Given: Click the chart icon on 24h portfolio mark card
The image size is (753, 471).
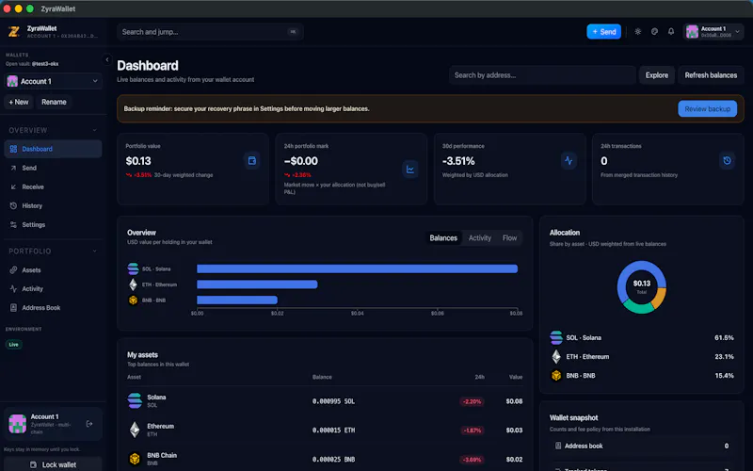Looking at the screenshot, I should 410,170.
